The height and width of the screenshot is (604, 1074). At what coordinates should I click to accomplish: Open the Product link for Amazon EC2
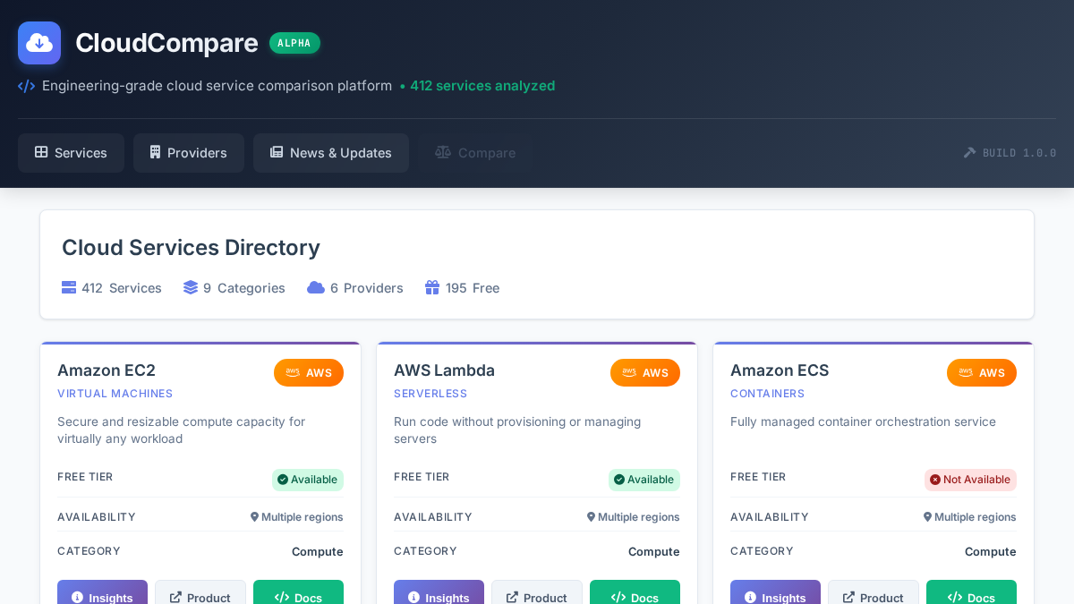200,592
